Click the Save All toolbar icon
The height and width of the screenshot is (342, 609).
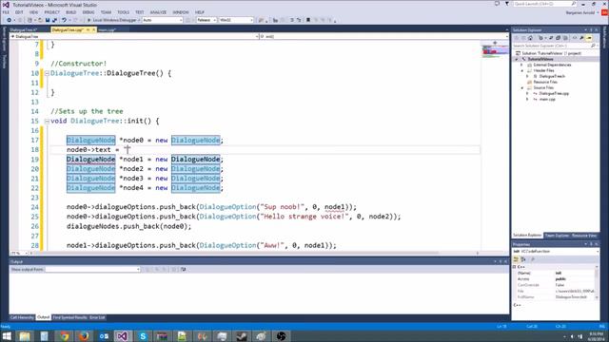coord(54,20)
